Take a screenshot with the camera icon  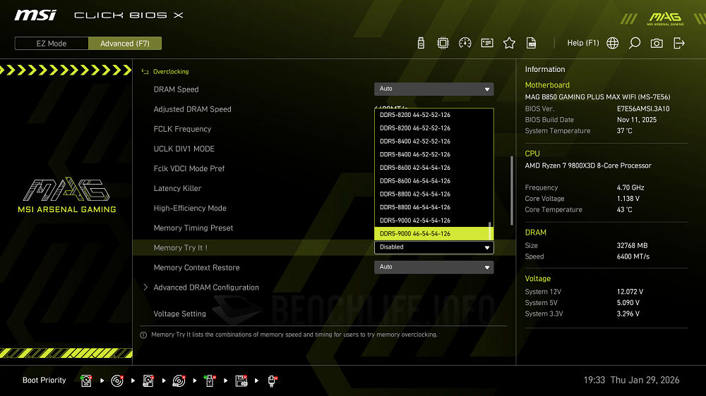657,43
